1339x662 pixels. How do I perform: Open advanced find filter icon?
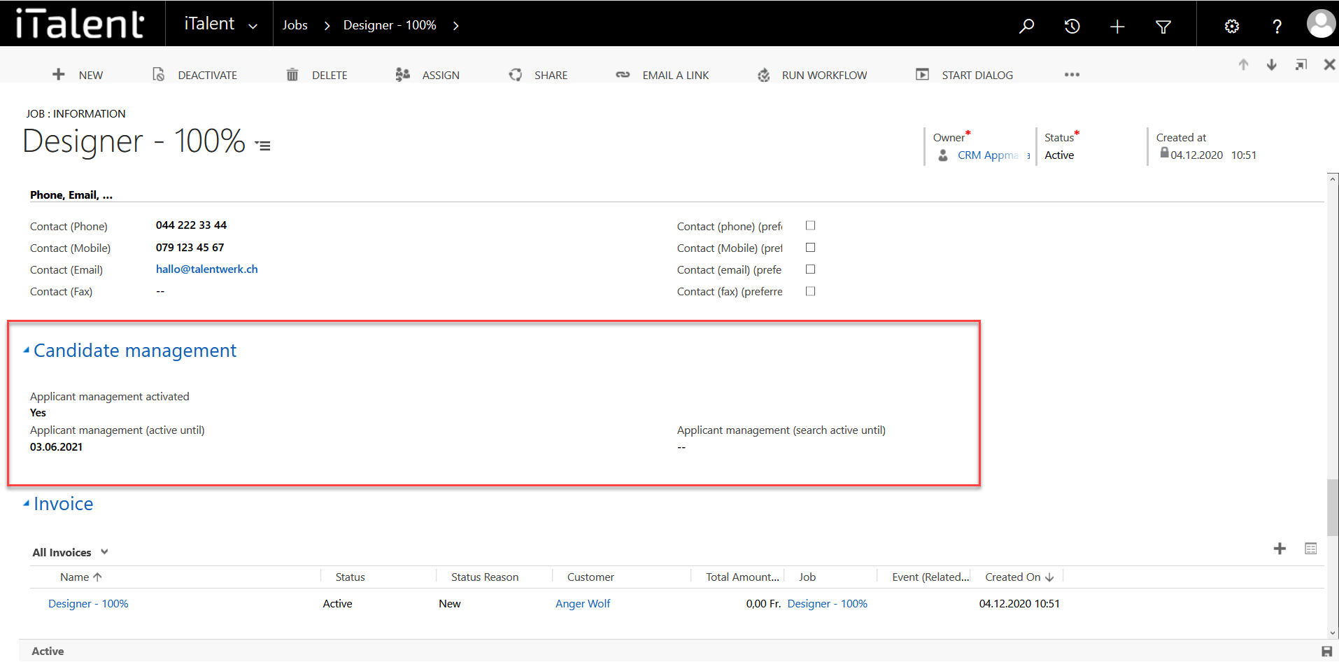pos(1163,27)
